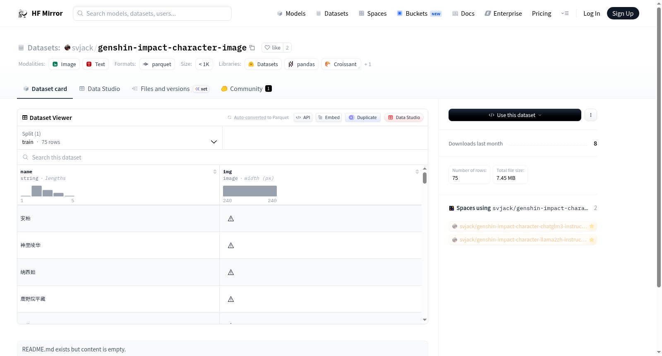Open the Use this dataset dropdown
Screen dimensions: 662x356
(x=515, y=115)
